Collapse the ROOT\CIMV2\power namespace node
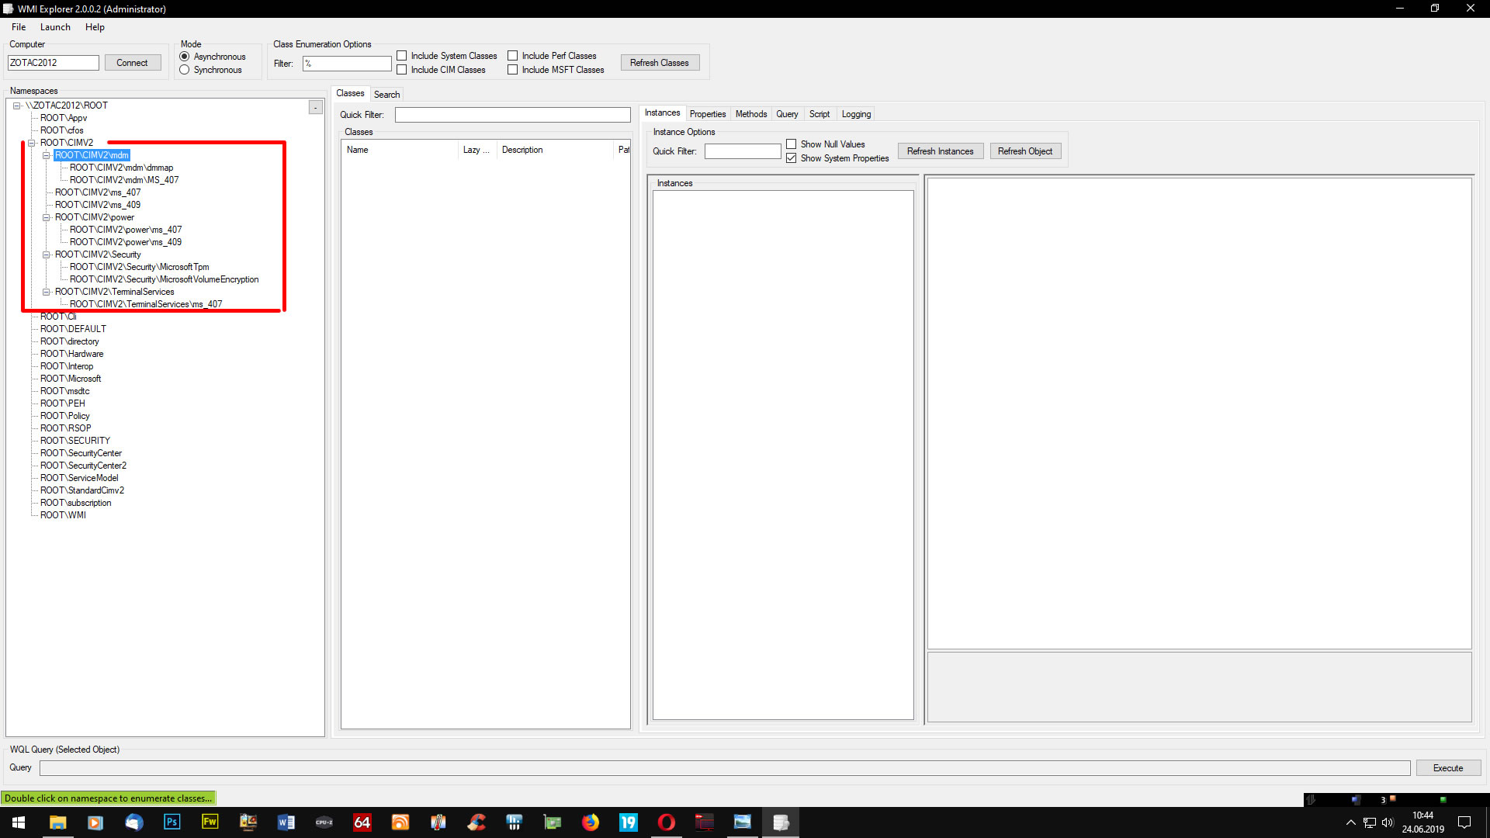The height and width of the screenshot is (838, 1490). point(47,217)
